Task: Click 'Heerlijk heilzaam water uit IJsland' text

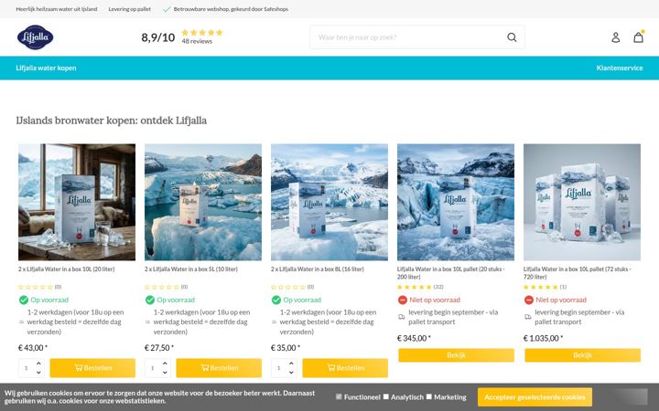Action: [x=57, y=9]
